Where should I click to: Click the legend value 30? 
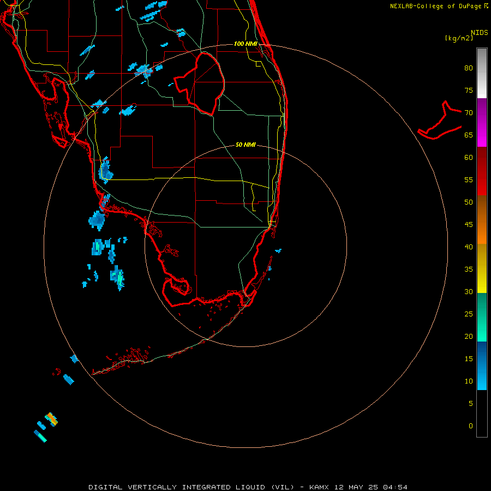coord(469,292)
